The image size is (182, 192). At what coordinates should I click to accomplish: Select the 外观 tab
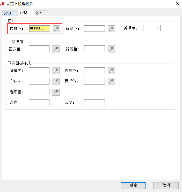pyautogui.click(x=26, y=13)
